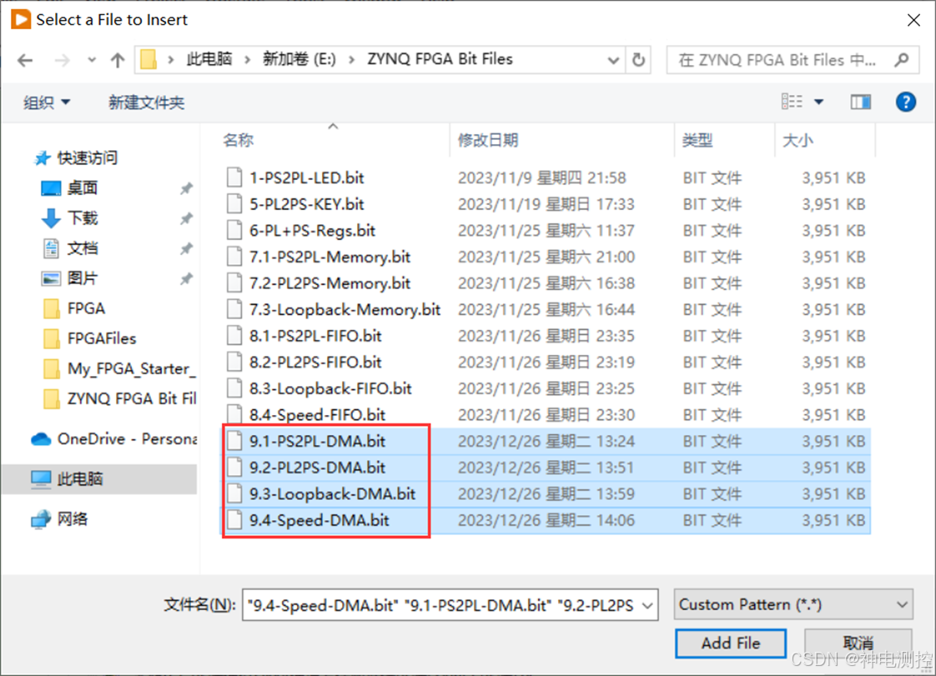Click the refresh button next to the address bar

638,60
